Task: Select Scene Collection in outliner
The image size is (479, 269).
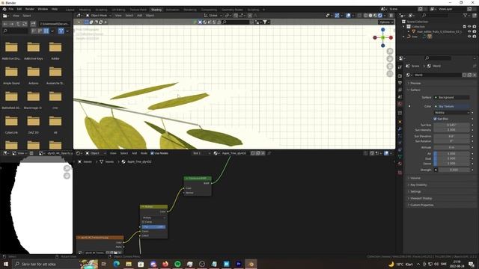Action: (x=418, y=22)
